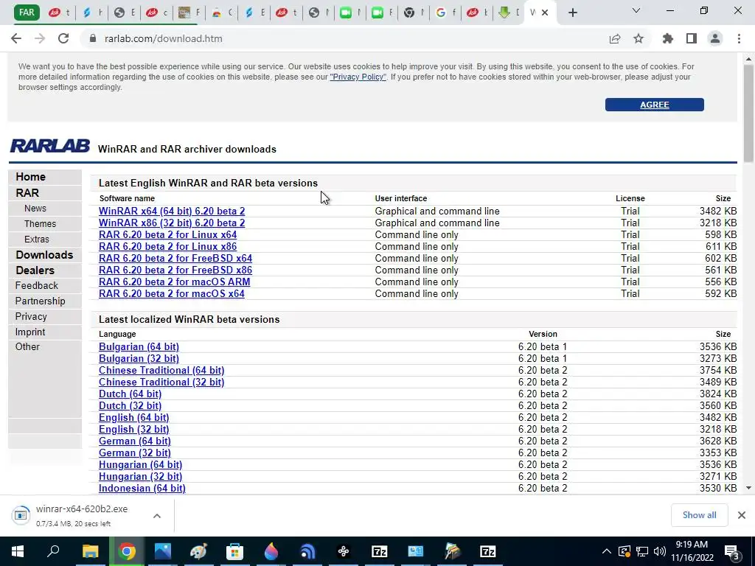Image resolution: width=755 pixels, height=566 pixels.
Task: Download RAR beta 2 for FreeBSD x64
Action: point(175,258)
